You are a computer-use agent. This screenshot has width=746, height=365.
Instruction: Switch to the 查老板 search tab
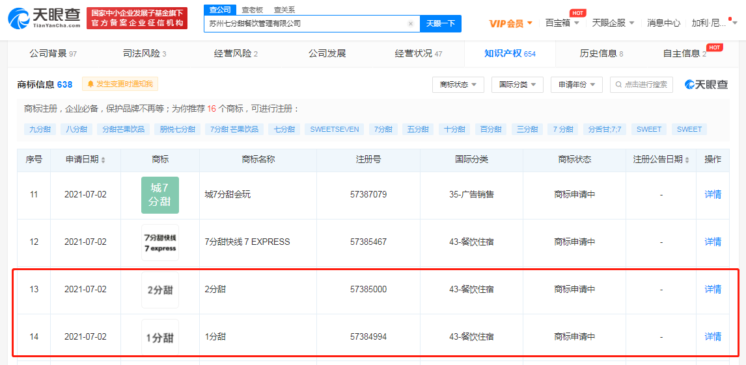click(252, 10)
